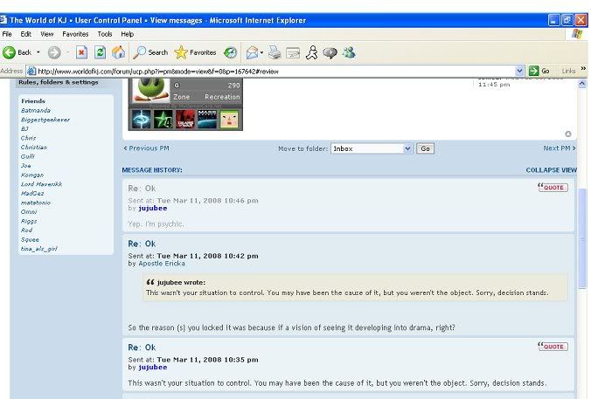The height and width of the screenshot is (399, 591).
Task: Go to Home page icon
Action: tap(118, 52)
